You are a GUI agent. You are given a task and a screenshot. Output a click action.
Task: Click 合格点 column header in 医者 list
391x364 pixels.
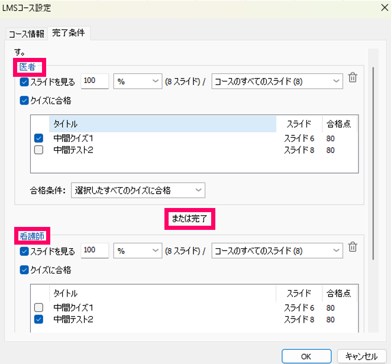click(339, 124)
